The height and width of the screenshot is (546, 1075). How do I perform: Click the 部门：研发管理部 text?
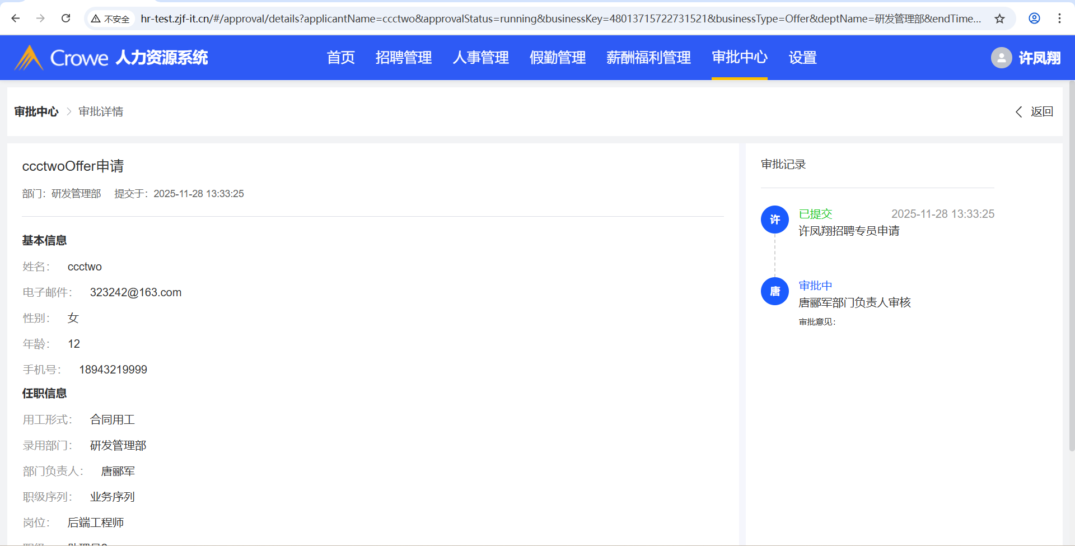click(62, 194)
